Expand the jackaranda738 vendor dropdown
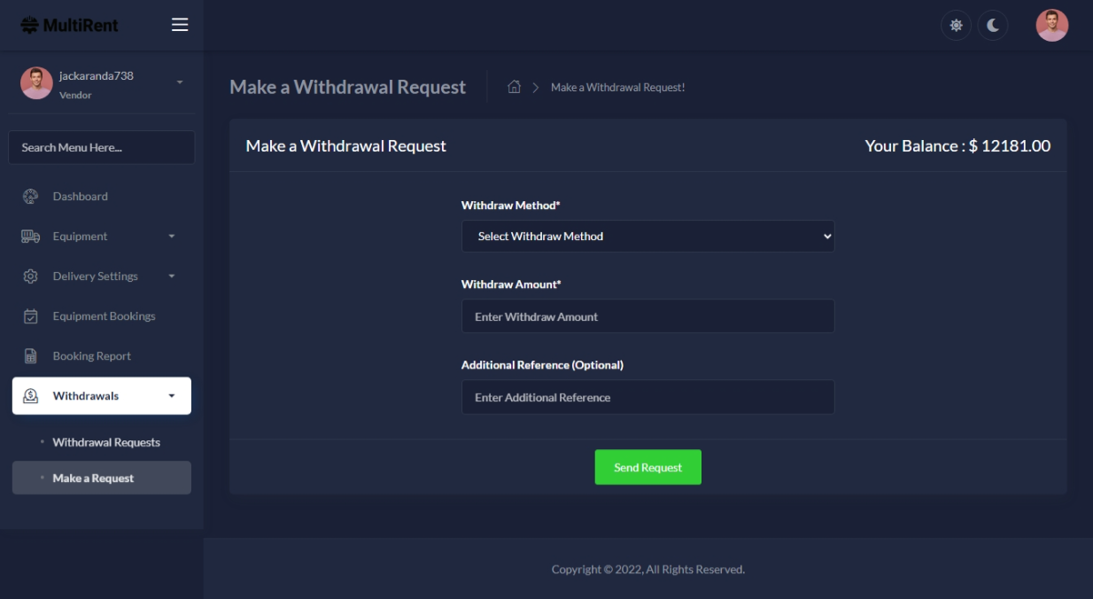This screenshot has width=1093, height=599. coord(180,82)
